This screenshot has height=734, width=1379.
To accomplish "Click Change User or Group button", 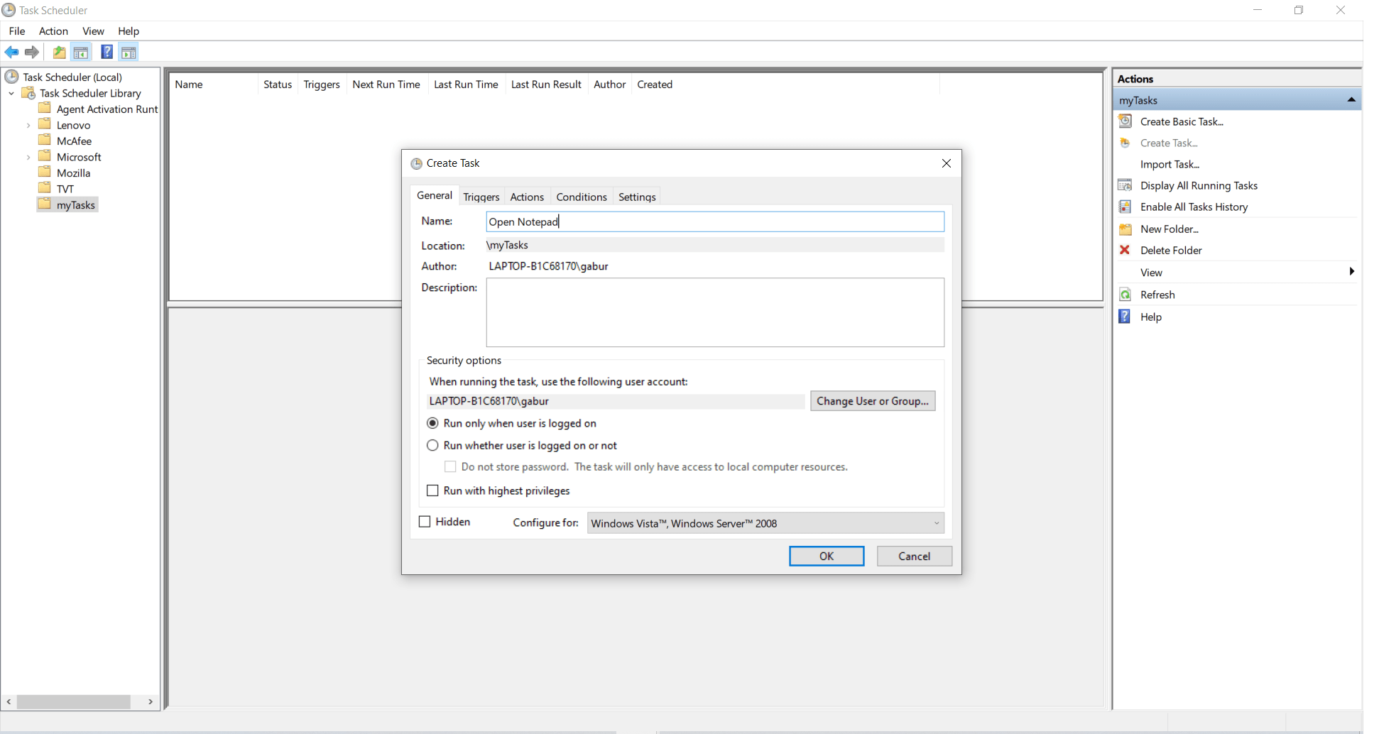I will (x=873, y=401).
